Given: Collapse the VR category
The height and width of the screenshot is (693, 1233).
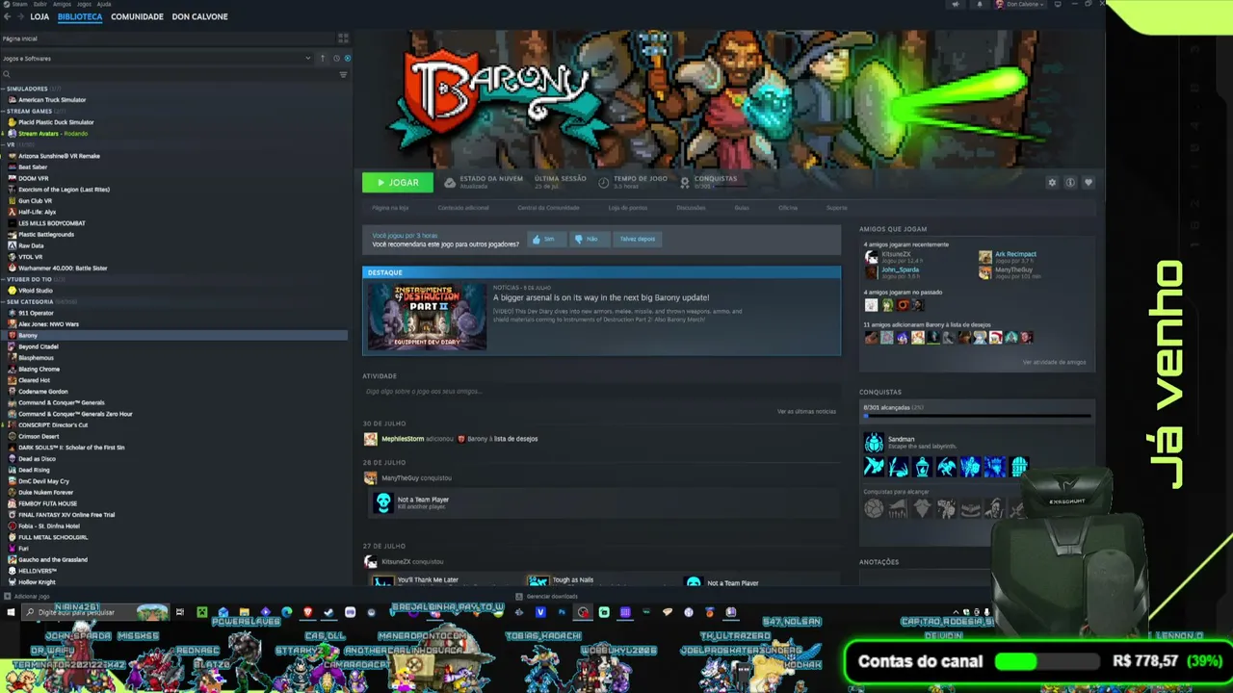Looking at the screenshot, I should [x=3, y=144].
